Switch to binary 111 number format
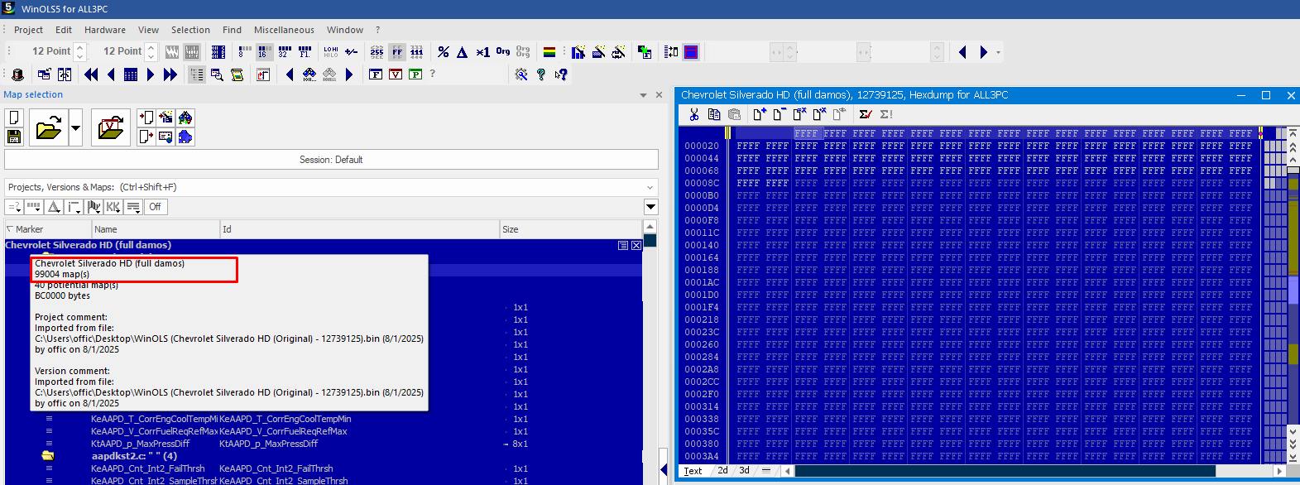This screenshot has width=1300, height=485. 417,51
